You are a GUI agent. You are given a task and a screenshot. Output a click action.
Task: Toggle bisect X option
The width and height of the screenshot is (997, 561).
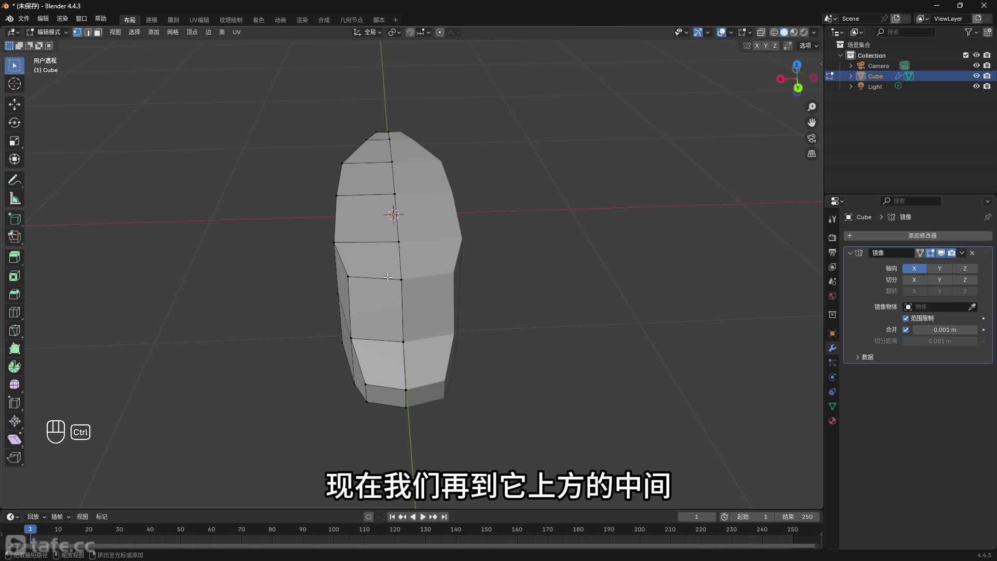coord(914,280)
